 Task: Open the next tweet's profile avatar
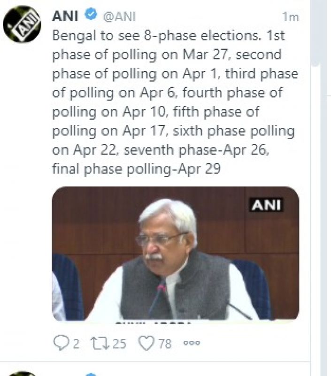22,373
